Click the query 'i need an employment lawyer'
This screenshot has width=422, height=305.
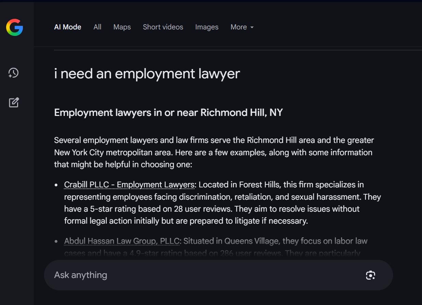click(x=147, y=74)
